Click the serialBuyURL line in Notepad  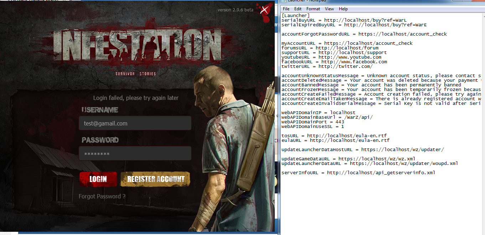click(344, 20)
